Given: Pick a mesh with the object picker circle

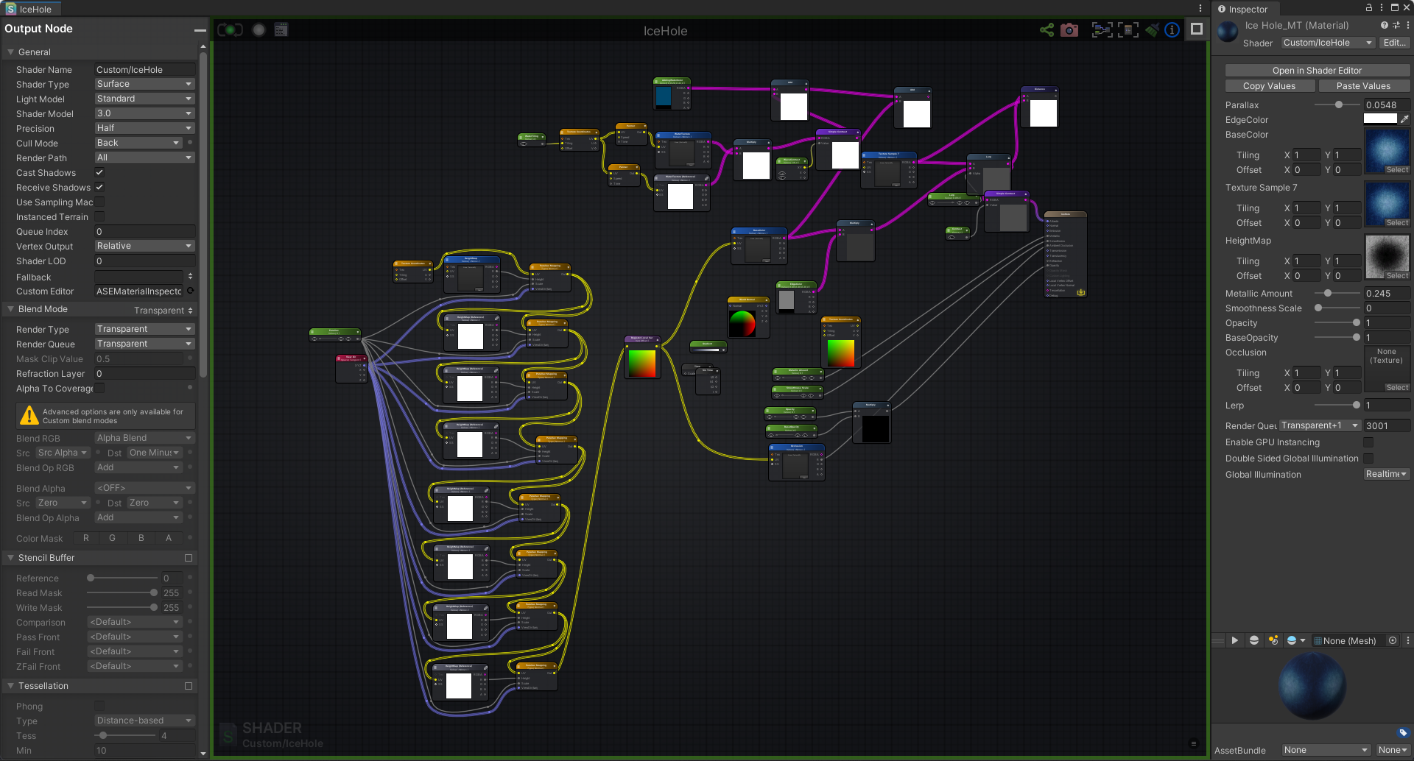Looking at the screenshot, I should 1393,640.
